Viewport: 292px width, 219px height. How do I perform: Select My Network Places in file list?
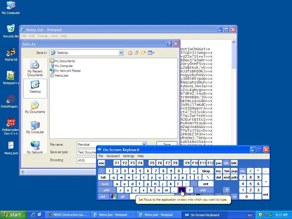point(65,71)
